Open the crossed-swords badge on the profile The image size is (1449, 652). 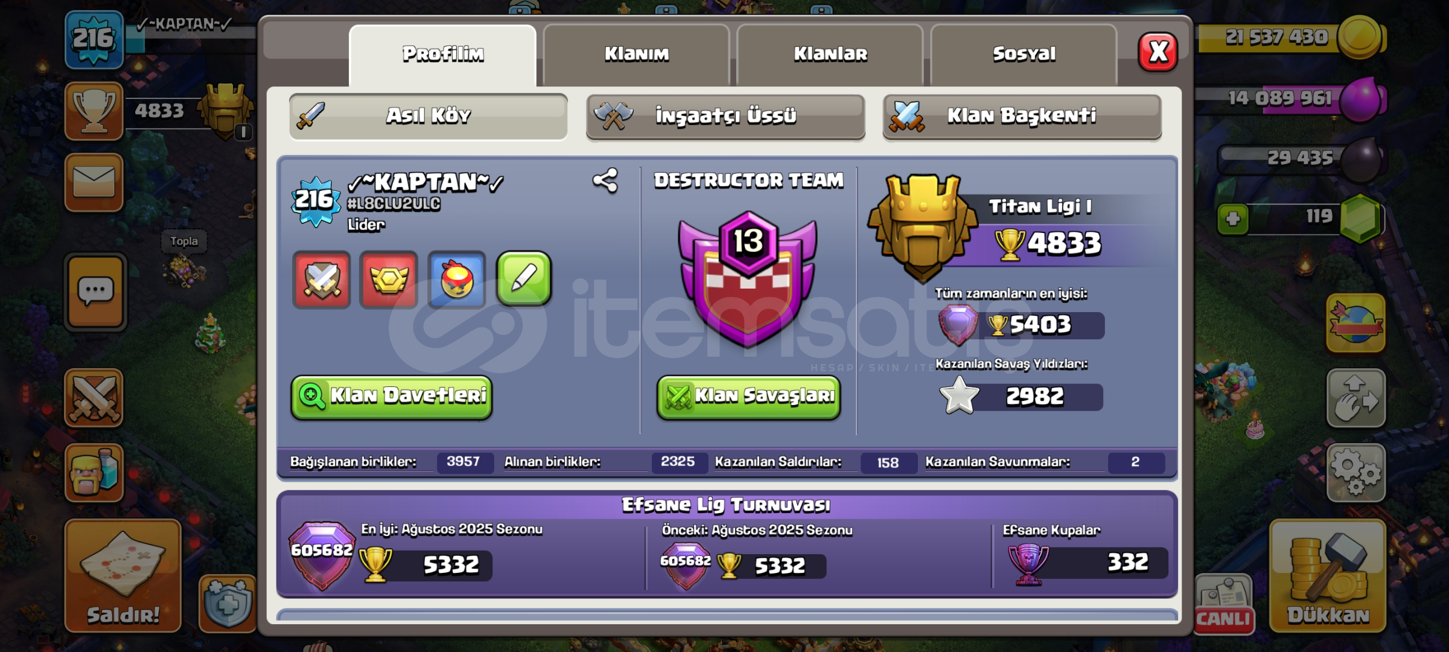[322, 280]
